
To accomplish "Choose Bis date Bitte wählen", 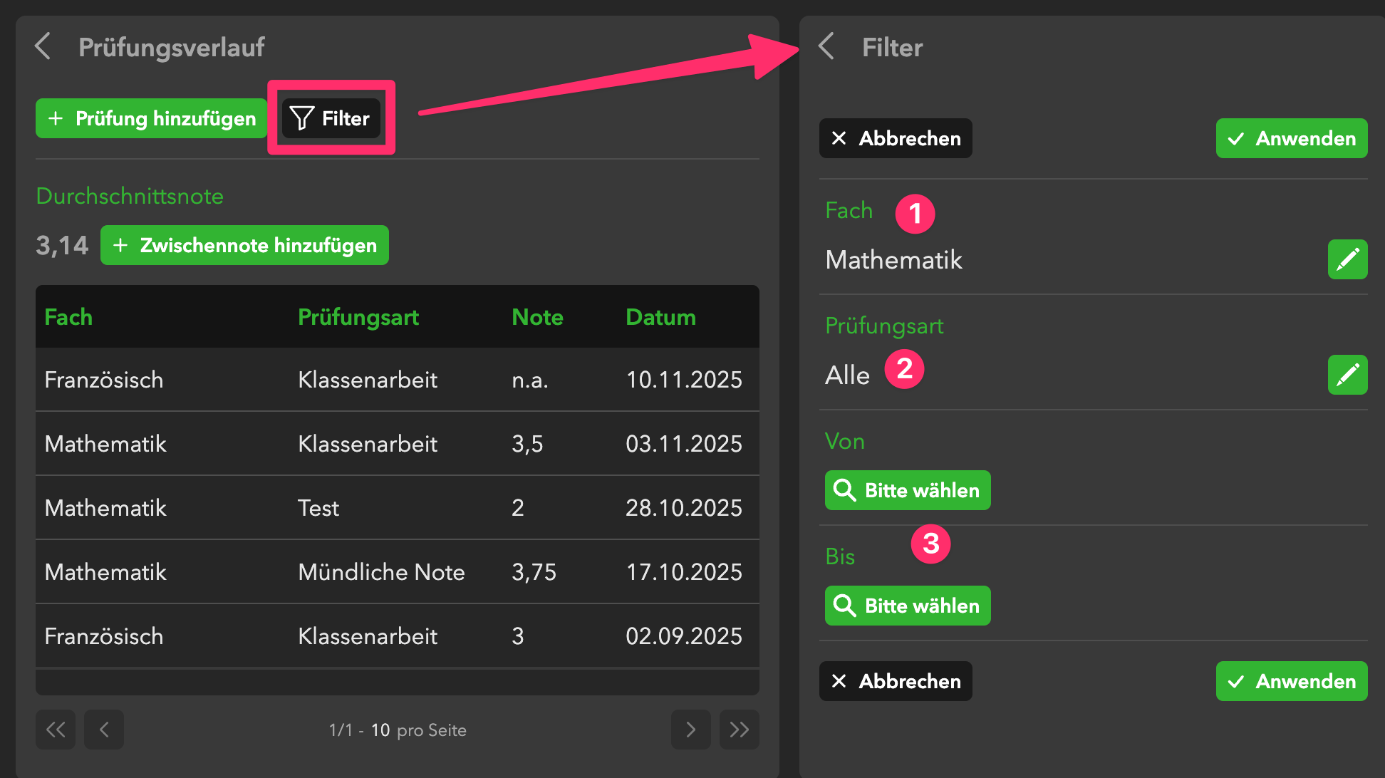I will click(x=907, y=606).
